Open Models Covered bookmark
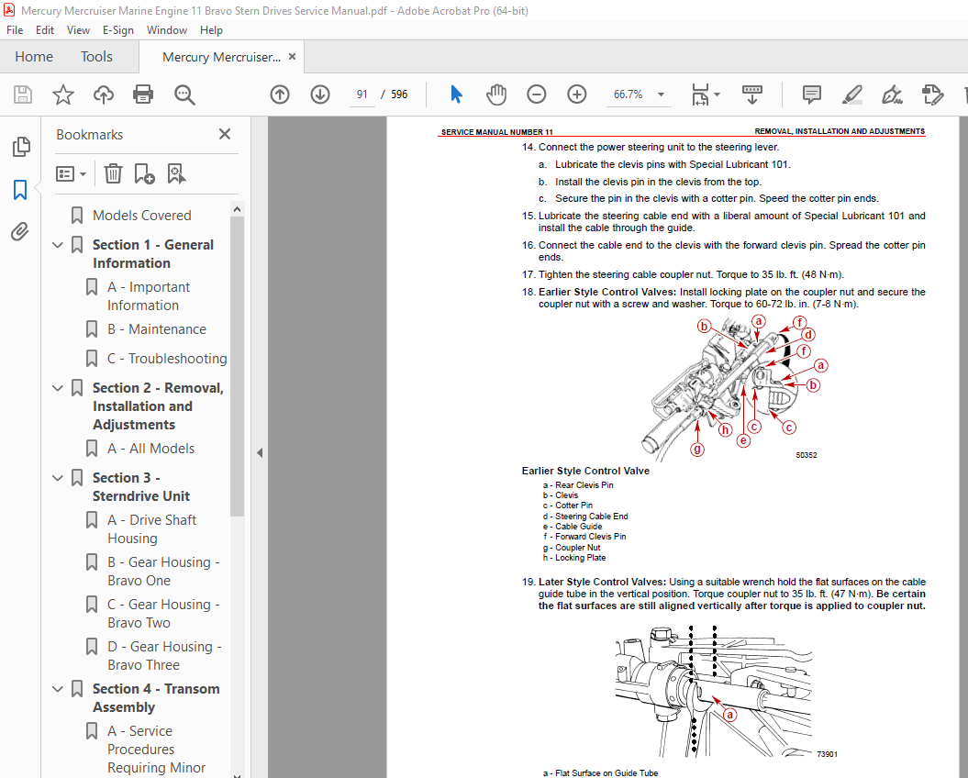The image size is (968, 778). click(142, 216)
